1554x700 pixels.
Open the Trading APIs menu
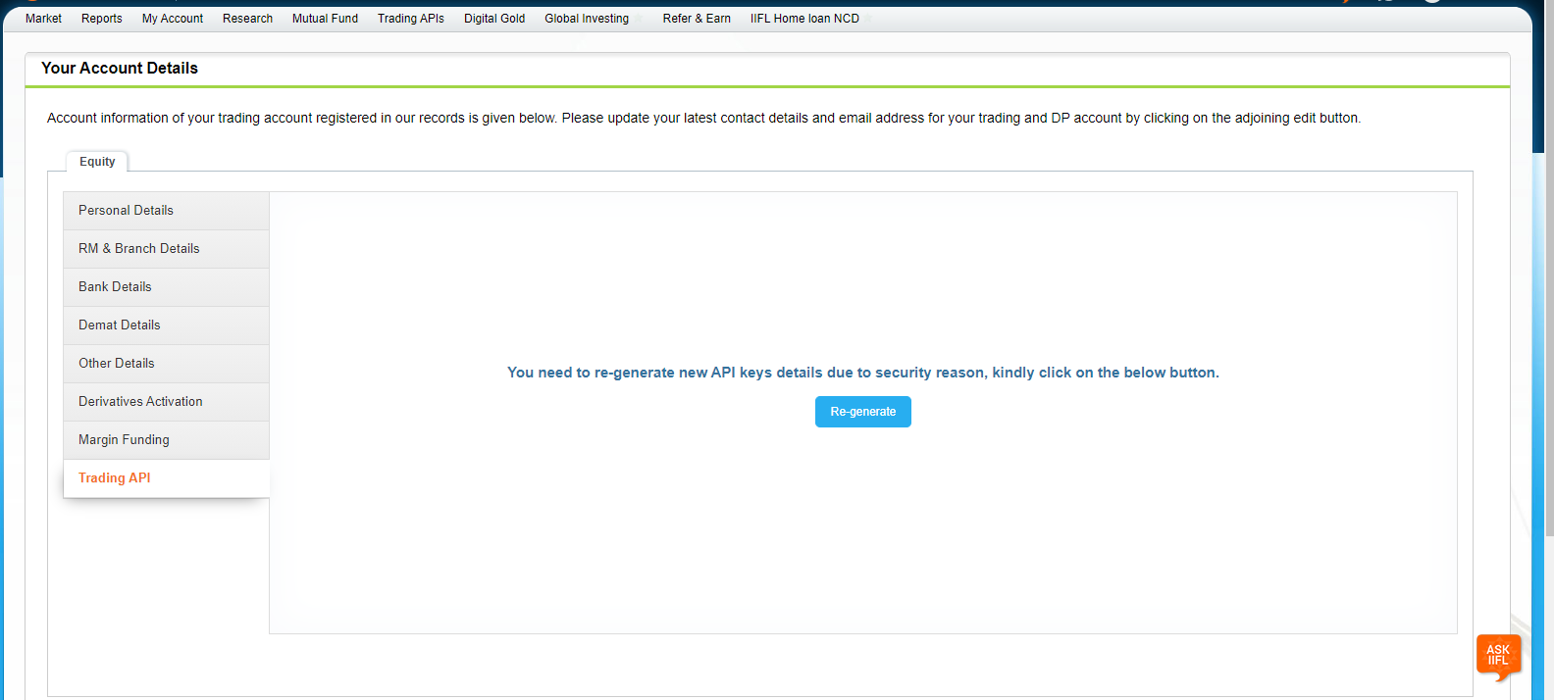pyautogui.click(x=411, y=19)
